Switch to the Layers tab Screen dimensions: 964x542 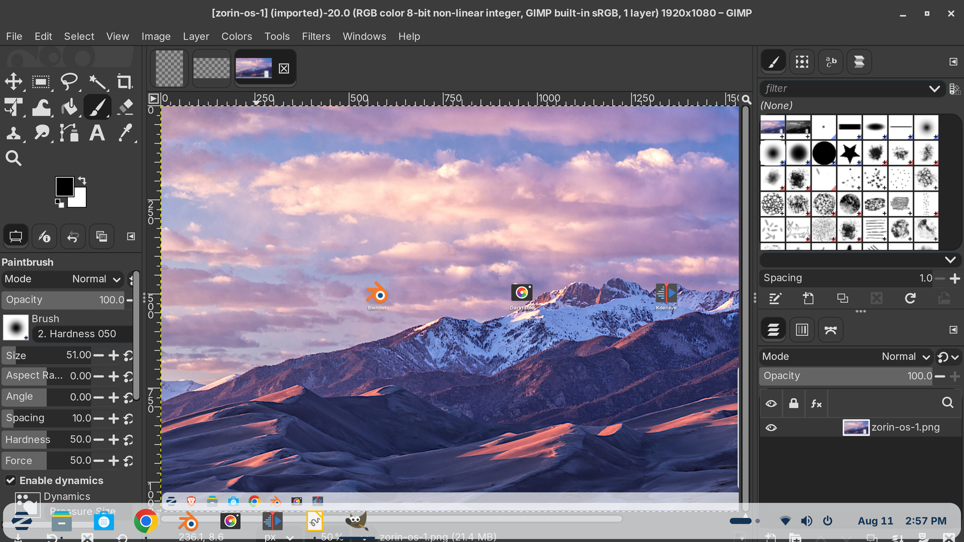tap(774, 330)
